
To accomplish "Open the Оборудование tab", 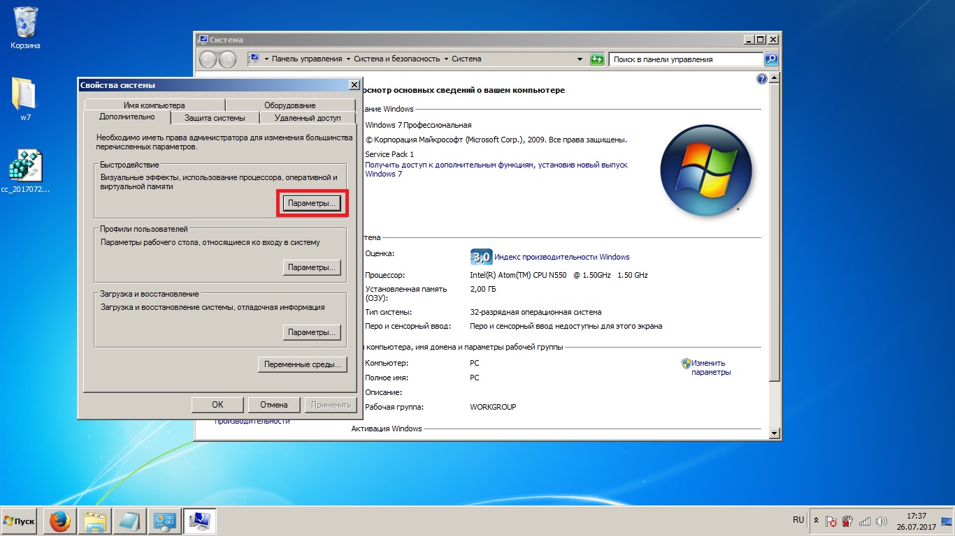I will (289, 105).
